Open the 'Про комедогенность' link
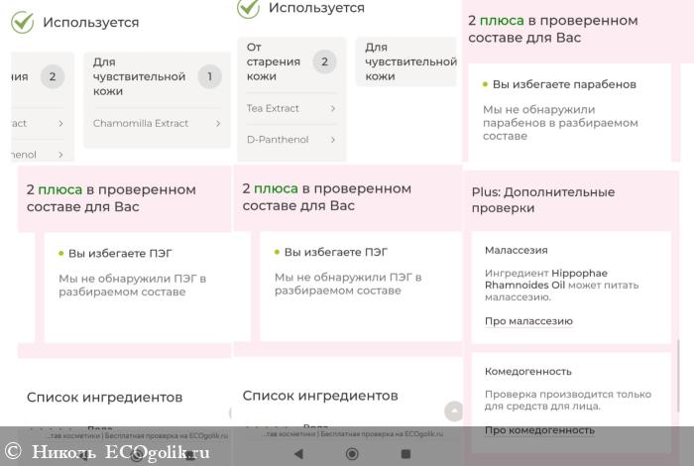This screenshot has width=694, height=466. coord(539,429)
